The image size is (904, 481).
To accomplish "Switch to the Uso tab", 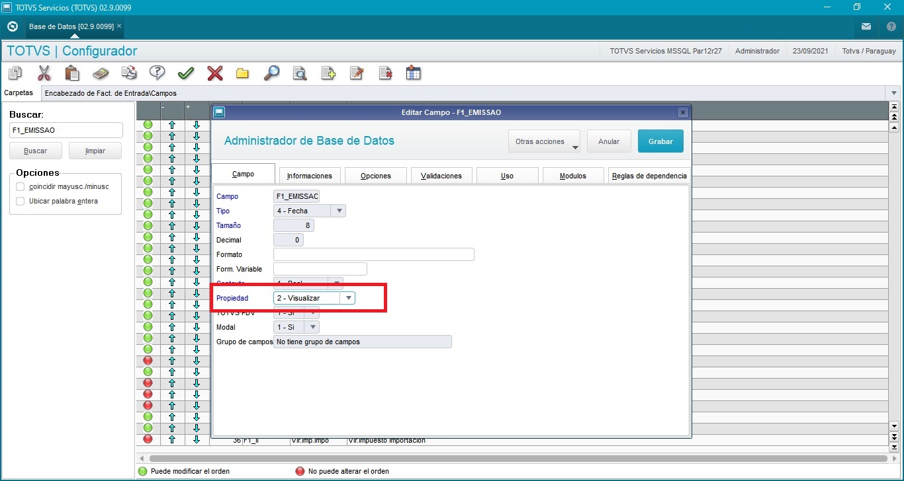I will [507, 176].
